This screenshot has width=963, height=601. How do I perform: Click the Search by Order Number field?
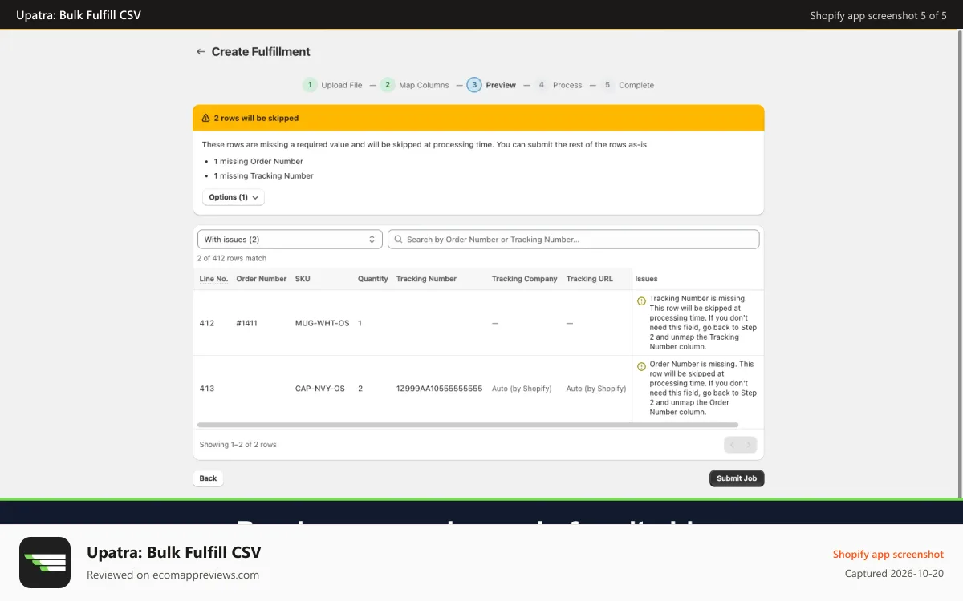[574, 240]
